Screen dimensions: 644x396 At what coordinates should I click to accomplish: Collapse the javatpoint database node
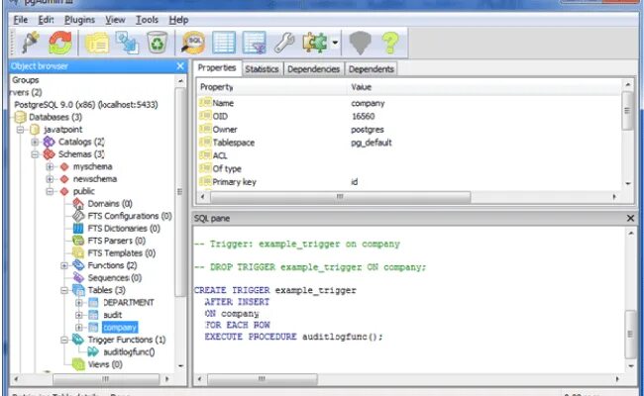tap(20, 130)
